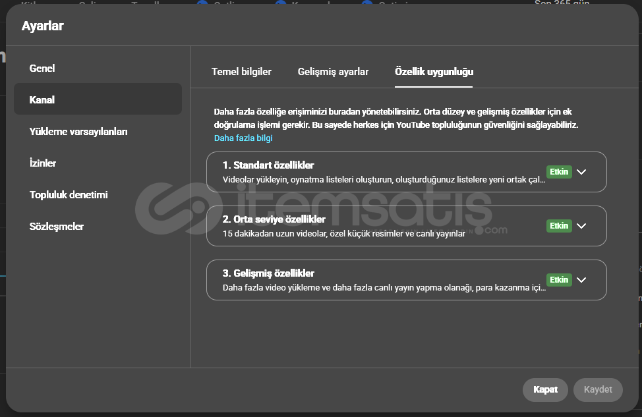Open the Genel settings section
The width and height of the screenshot is (642, 417).
98,68
